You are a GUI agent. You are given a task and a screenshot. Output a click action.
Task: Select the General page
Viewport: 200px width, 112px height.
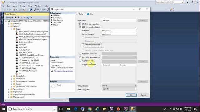point(56,16)
